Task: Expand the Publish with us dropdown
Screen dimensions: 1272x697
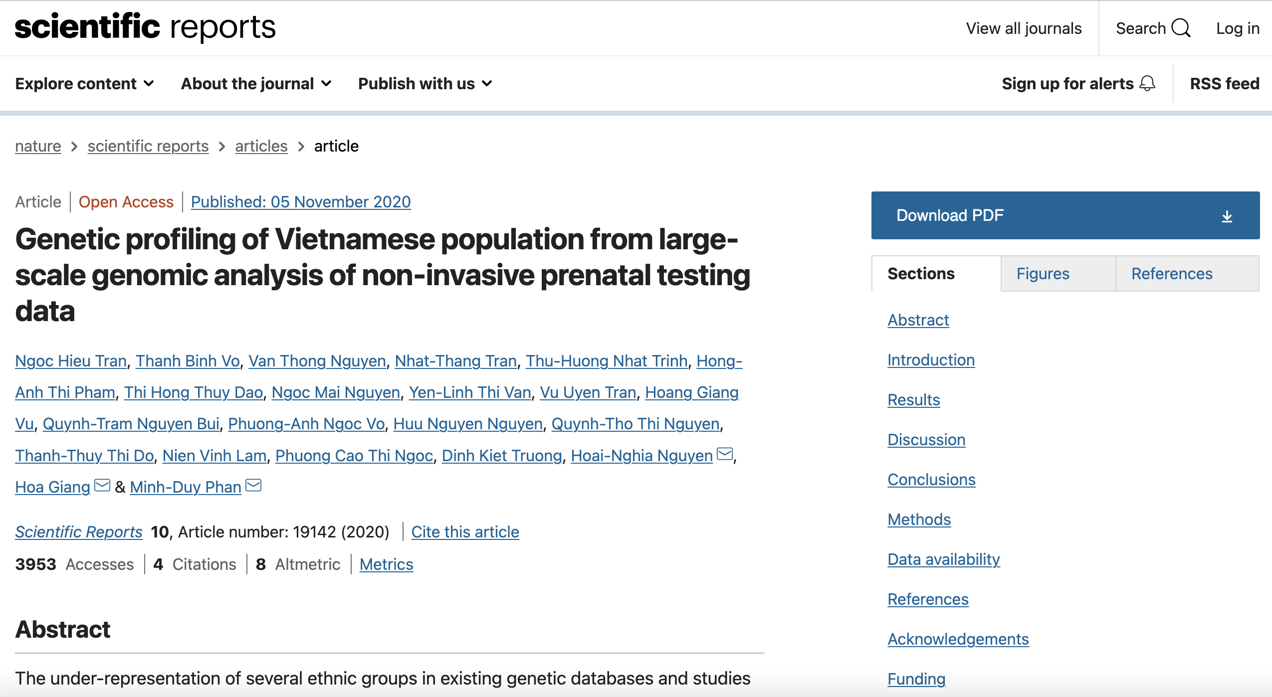Action: (x=424, y=83)
